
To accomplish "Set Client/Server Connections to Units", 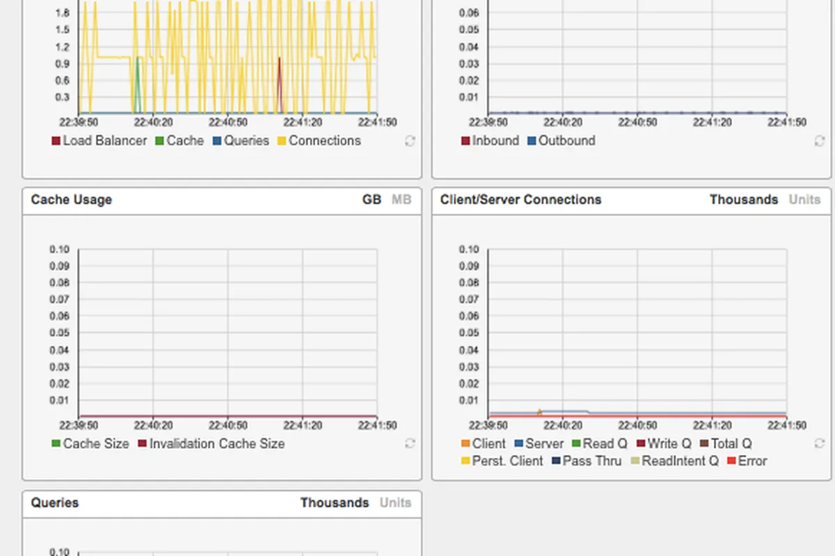I will pyautogui.click(x=804, y=200).
